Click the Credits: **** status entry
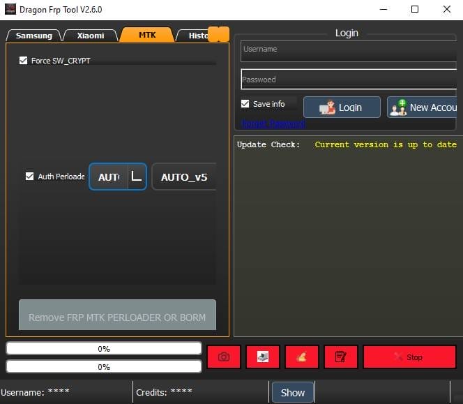The height and width of the screenshot is (404, 463). pyautogui.click(x=164, y=392)
